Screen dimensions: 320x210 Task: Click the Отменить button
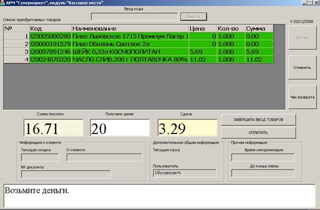pyautogui.click(x=302, y=68)
